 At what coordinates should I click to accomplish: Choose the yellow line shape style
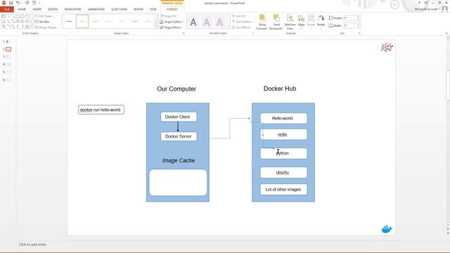coord(122,21)
